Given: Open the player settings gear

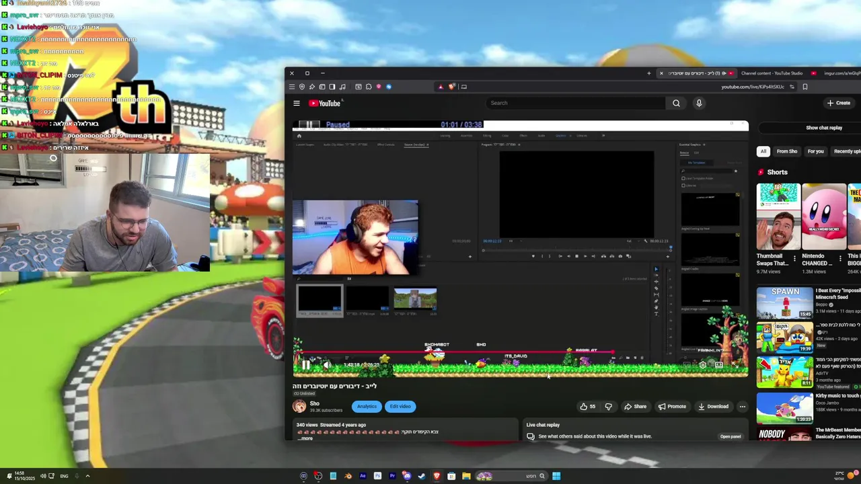Looking at the screenshot, I should (703, 365).
